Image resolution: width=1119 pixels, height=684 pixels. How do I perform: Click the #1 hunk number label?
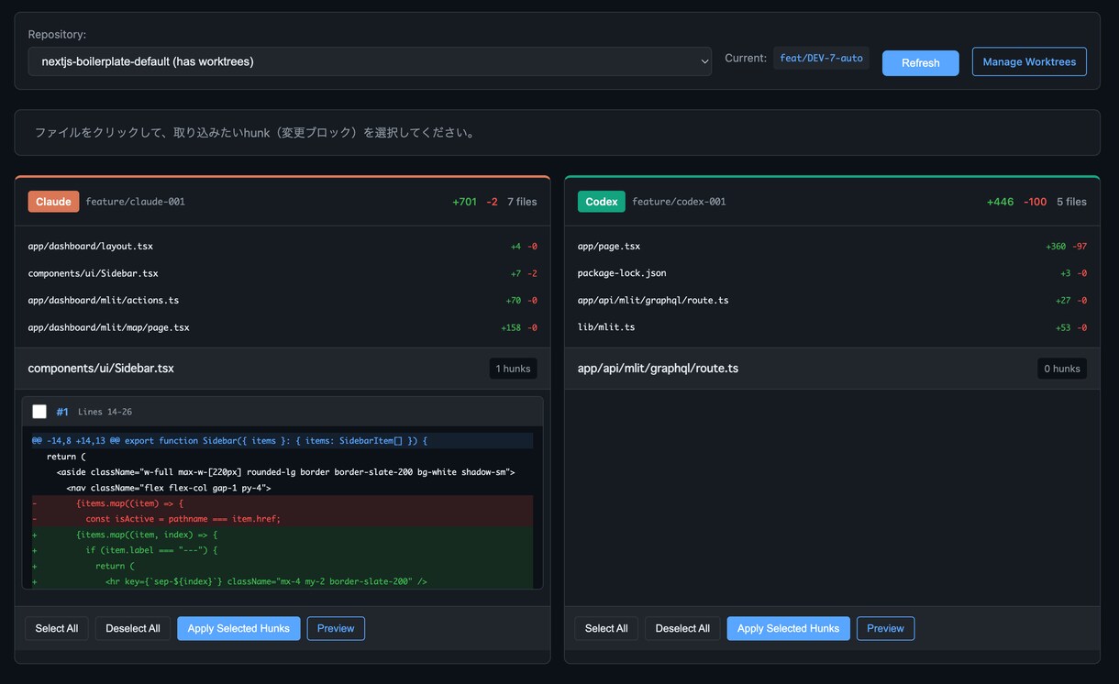(x=62, y=412)
